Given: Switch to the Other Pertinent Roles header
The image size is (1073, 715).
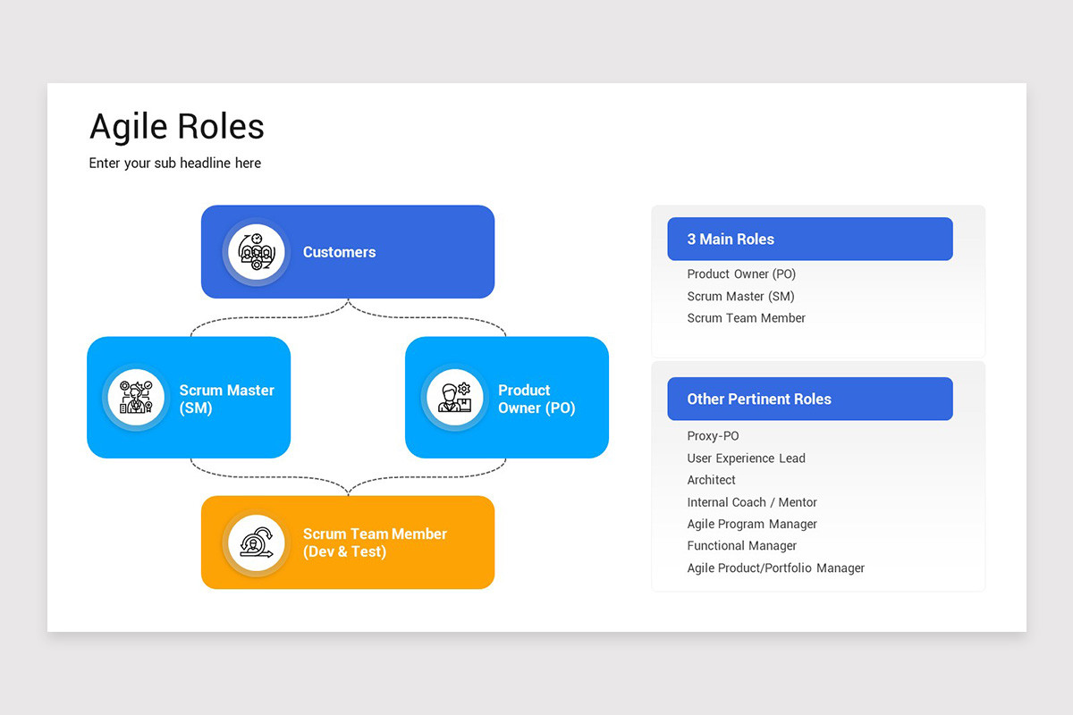Looking at the screenshot, I should point(809,399).
